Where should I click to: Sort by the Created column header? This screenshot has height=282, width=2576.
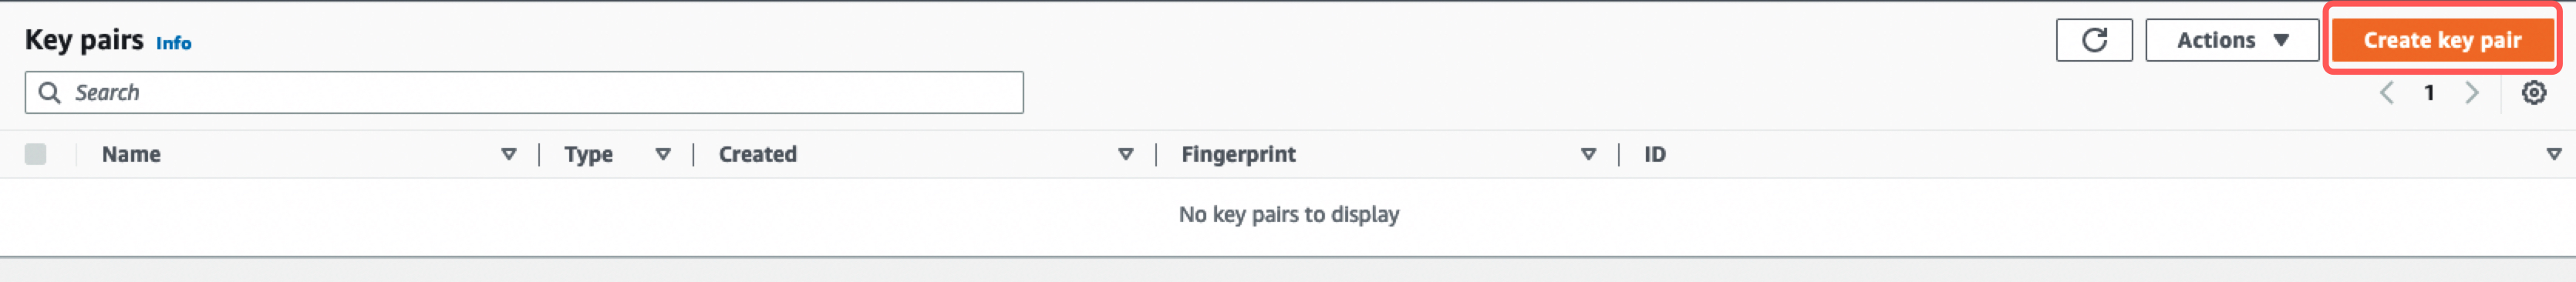pyautogui.click(x=758, y=154)
